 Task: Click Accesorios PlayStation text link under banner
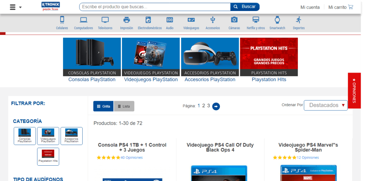(x=210, y=79)
